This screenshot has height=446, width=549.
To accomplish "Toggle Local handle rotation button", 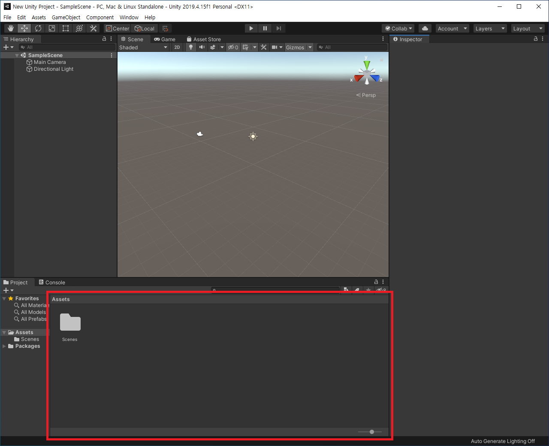I will 145,28.
